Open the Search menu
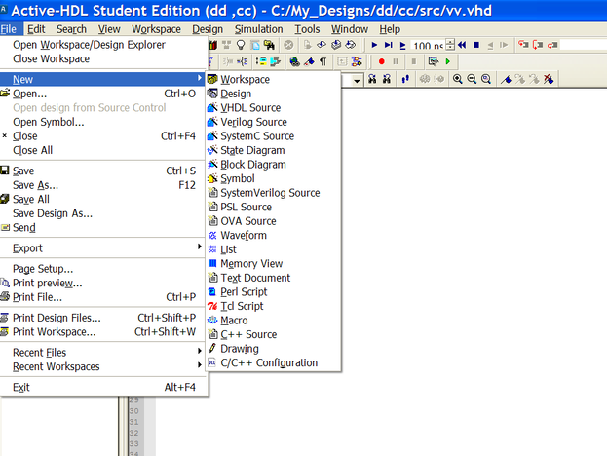 71,29
